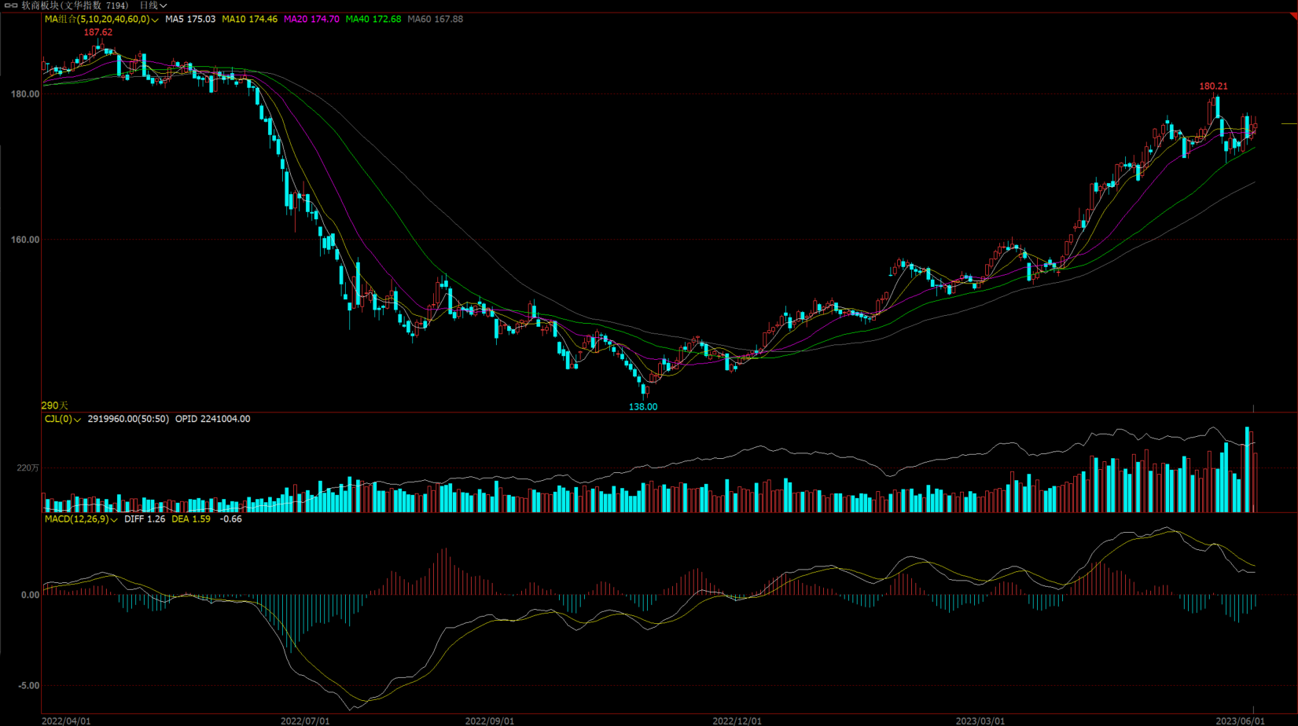Click the MA5 175.03 value
This screenshot has width=1298, height=726.
point(190,19)
